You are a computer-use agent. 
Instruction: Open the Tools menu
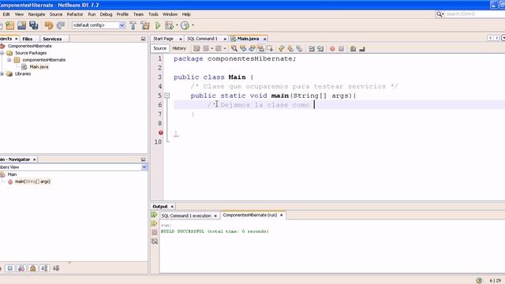point(153,14)
